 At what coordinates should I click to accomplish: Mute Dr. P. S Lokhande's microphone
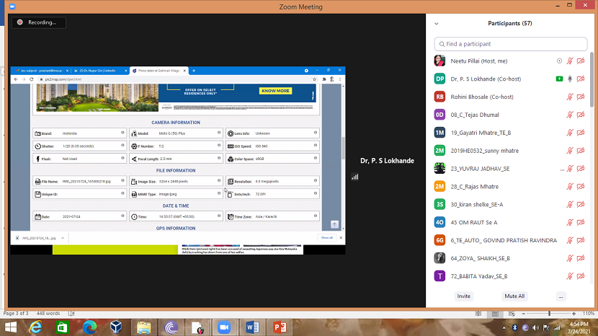570,79
